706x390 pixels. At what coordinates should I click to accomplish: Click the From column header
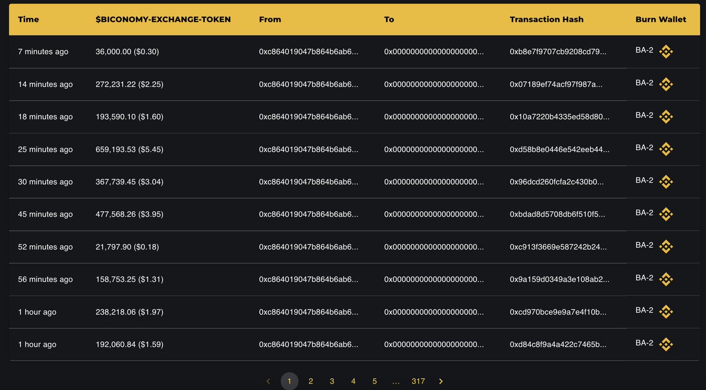pos(270,19)
